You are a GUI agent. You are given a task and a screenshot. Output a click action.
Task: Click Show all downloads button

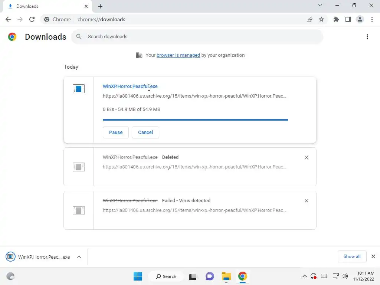point(352,256)
